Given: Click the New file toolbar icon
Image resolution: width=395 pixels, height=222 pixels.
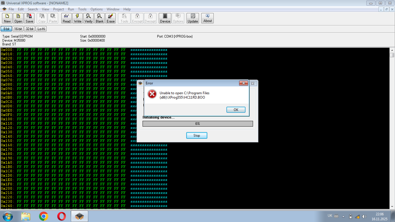Looking at the screenshot, I should coord(7,18).
